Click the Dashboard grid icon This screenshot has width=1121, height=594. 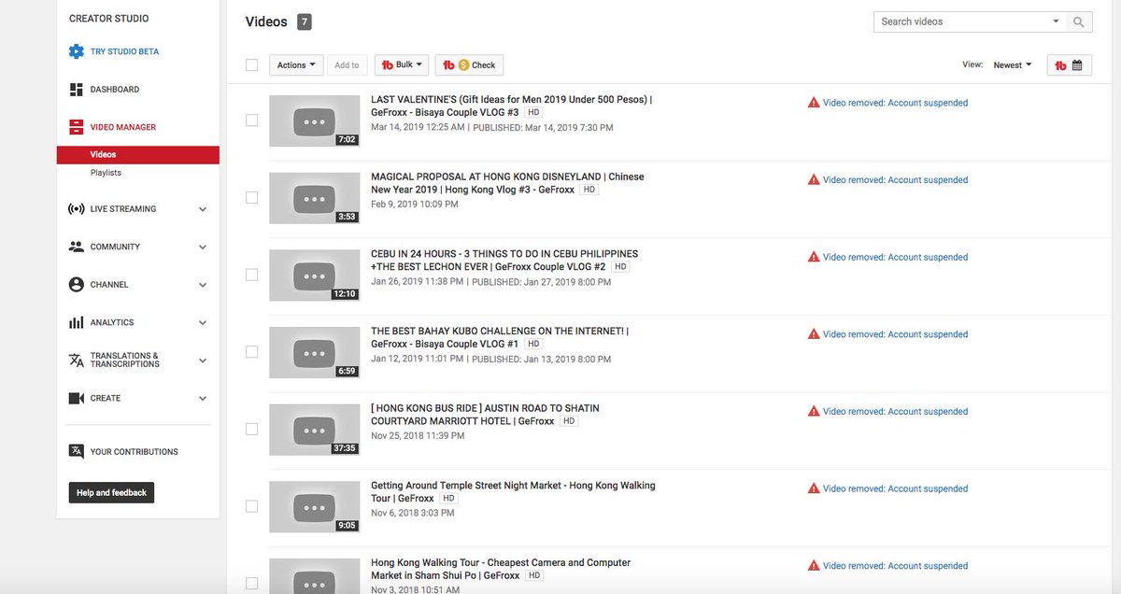tap(77, 90)
